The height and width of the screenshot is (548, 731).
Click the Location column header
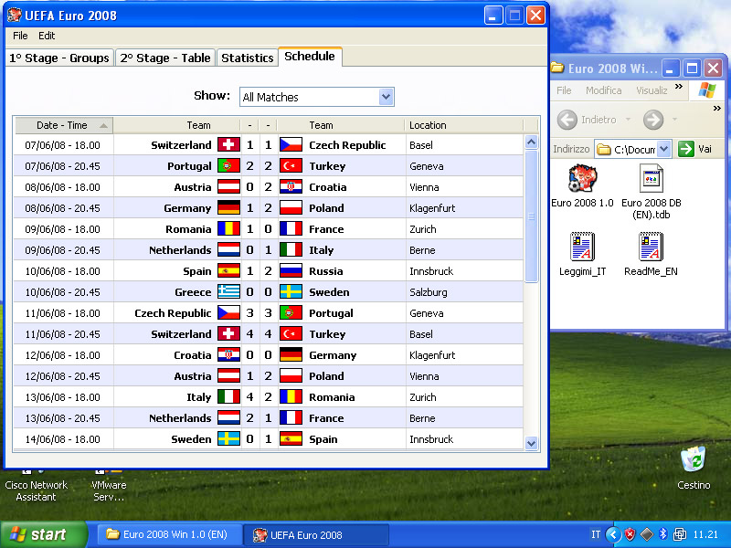464,125
